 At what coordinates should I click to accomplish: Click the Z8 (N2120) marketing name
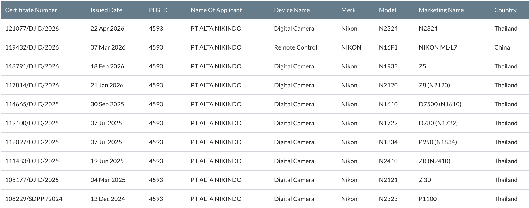coord(434,85)
